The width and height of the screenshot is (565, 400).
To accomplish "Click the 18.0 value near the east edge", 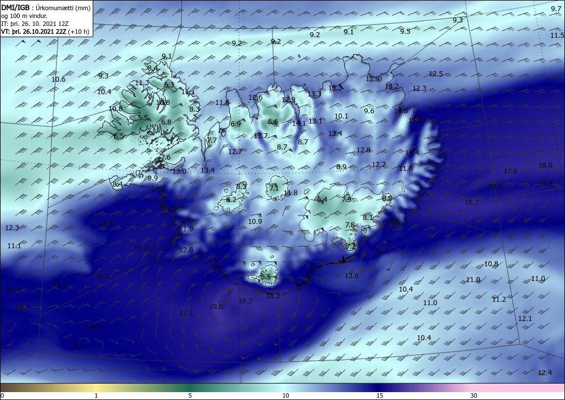I will [545, 165].
